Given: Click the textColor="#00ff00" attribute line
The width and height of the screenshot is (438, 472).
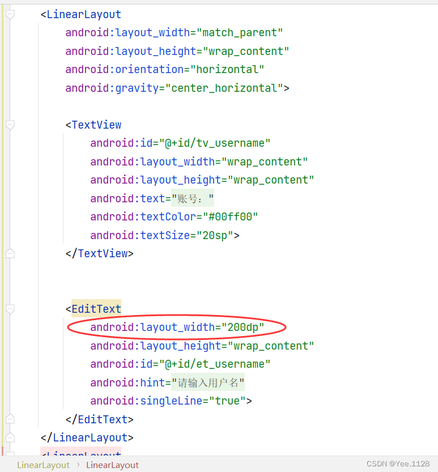Looking at the screenshot, I should coord(174,216).
